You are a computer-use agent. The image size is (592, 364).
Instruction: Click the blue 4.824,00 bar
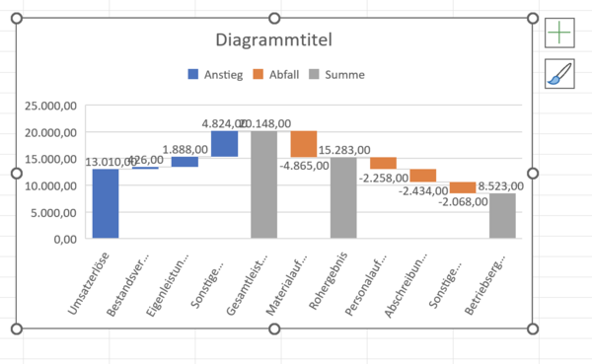coord(224,144)
